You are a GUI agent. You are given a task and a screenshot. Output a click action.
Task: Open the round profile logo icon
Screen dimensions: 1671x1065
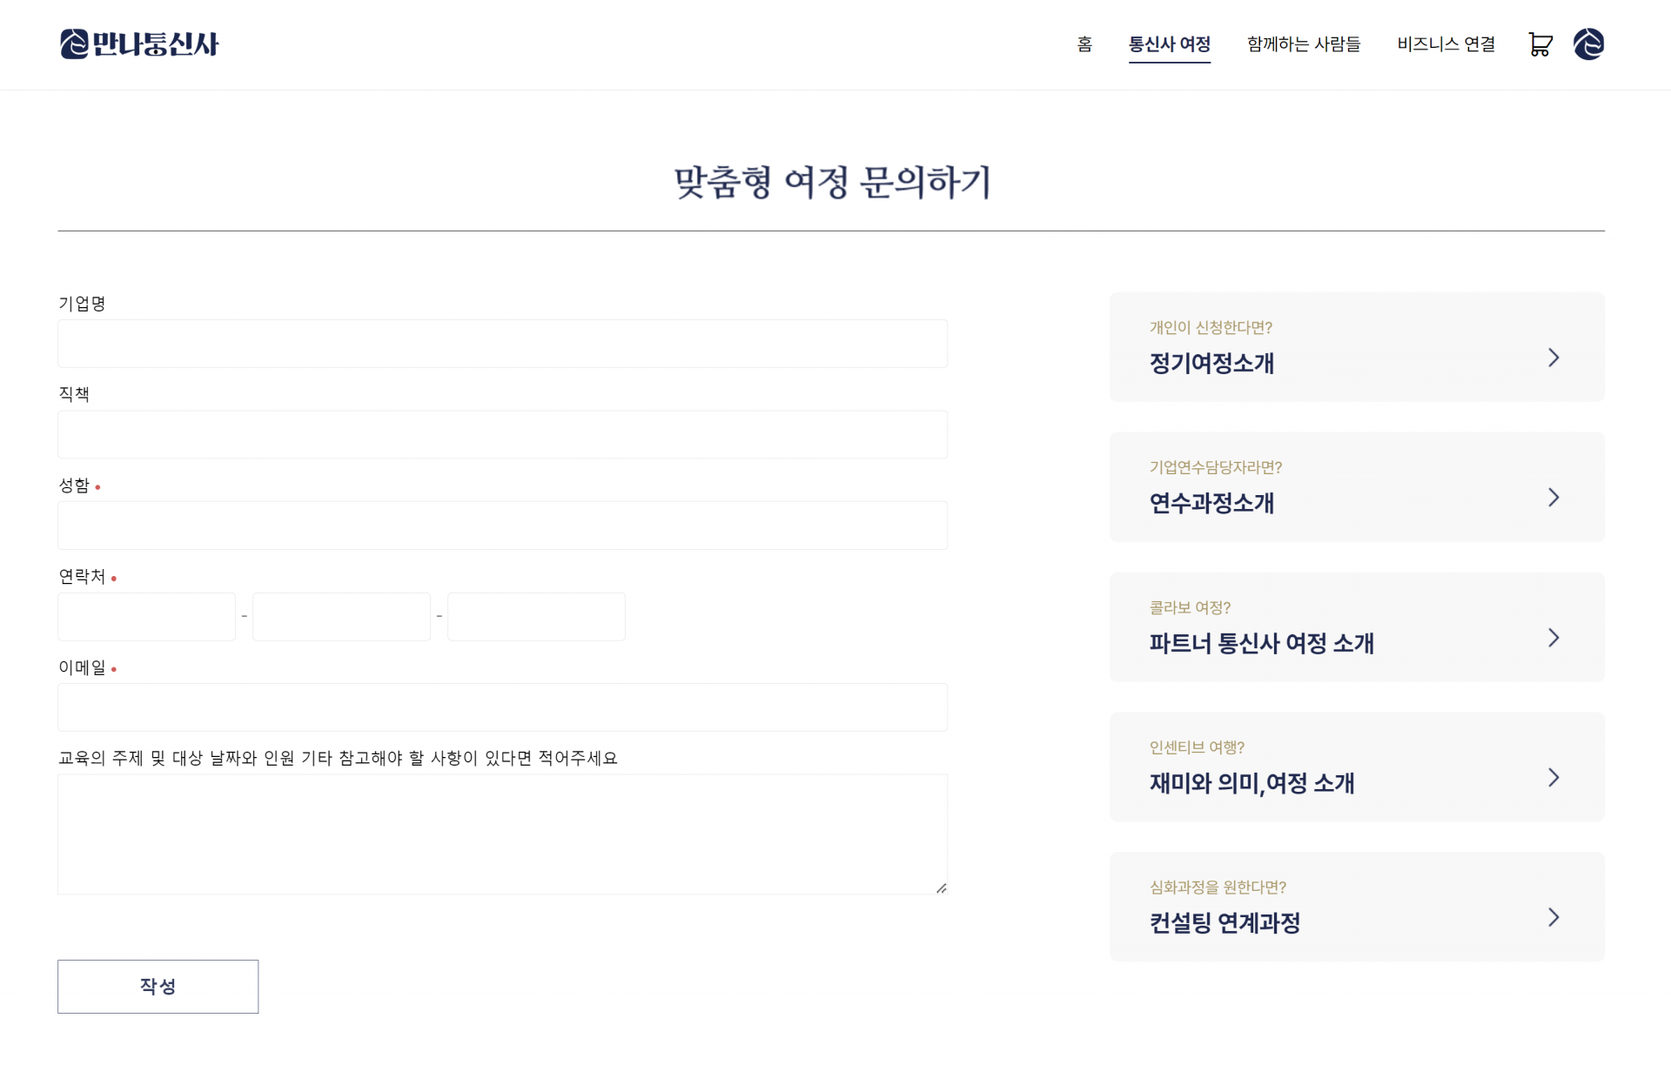point(1588,44)
